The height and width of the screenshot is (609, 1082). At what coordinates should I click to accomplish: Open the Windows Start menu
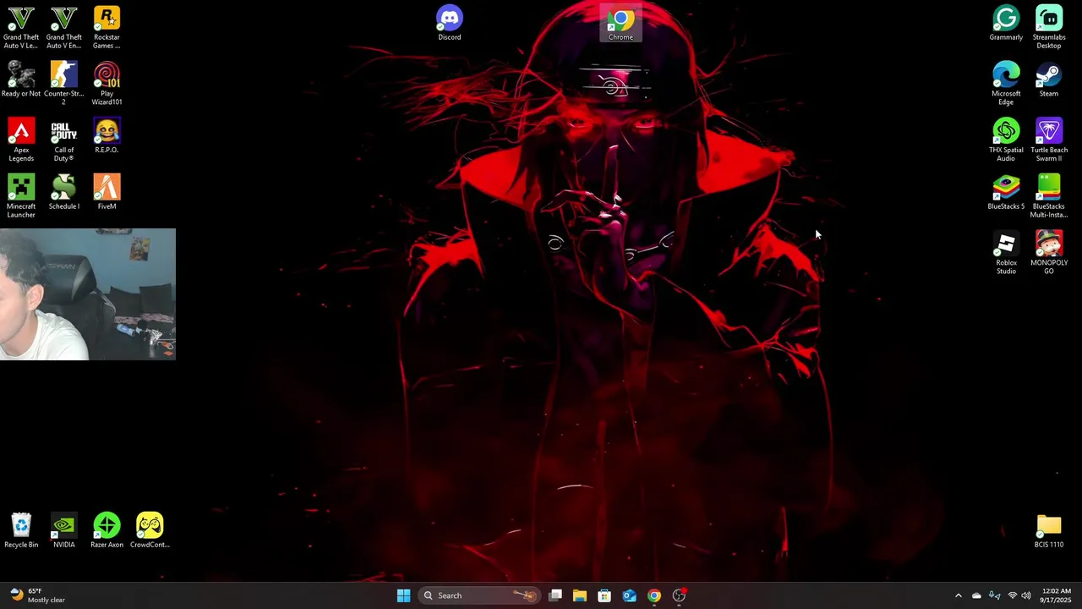(x=404, y=595)
